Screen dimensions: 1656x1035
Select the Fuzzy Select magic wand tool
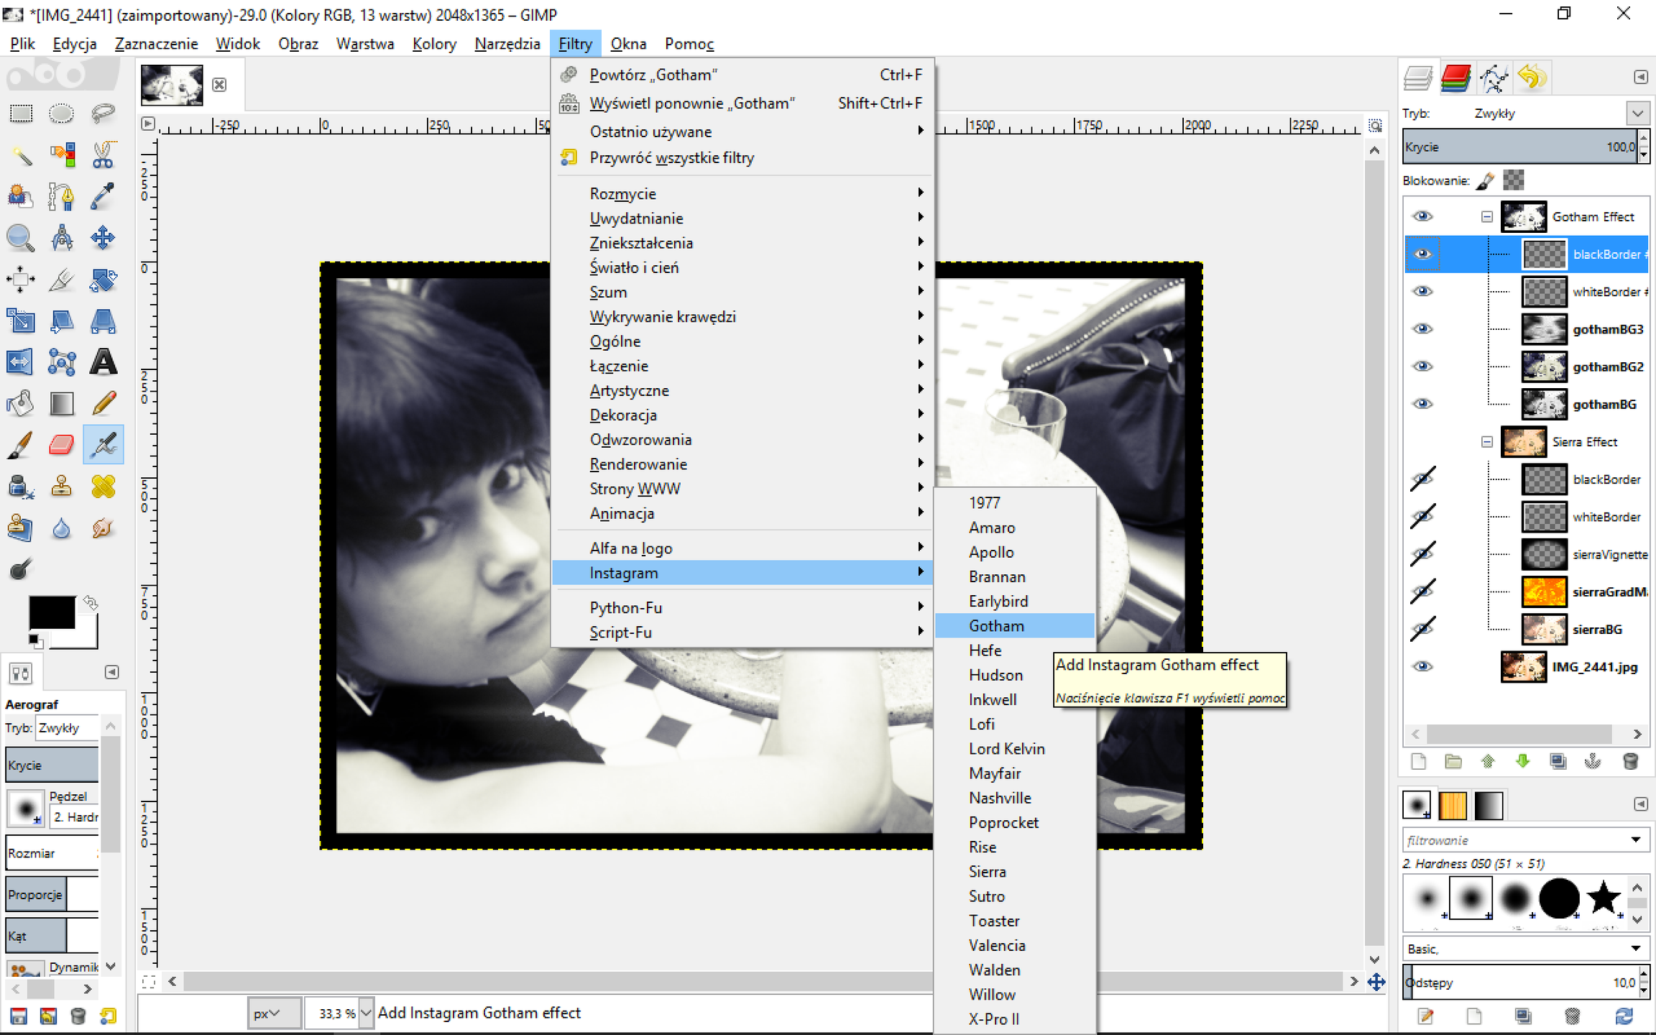(x=21, y=155)
